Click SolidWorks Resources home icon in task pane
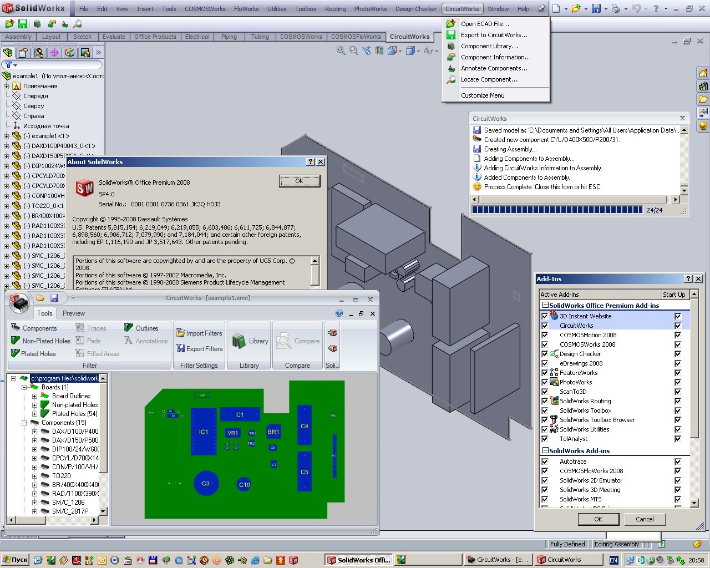The image size is (710, 568). tap(703, 73)
